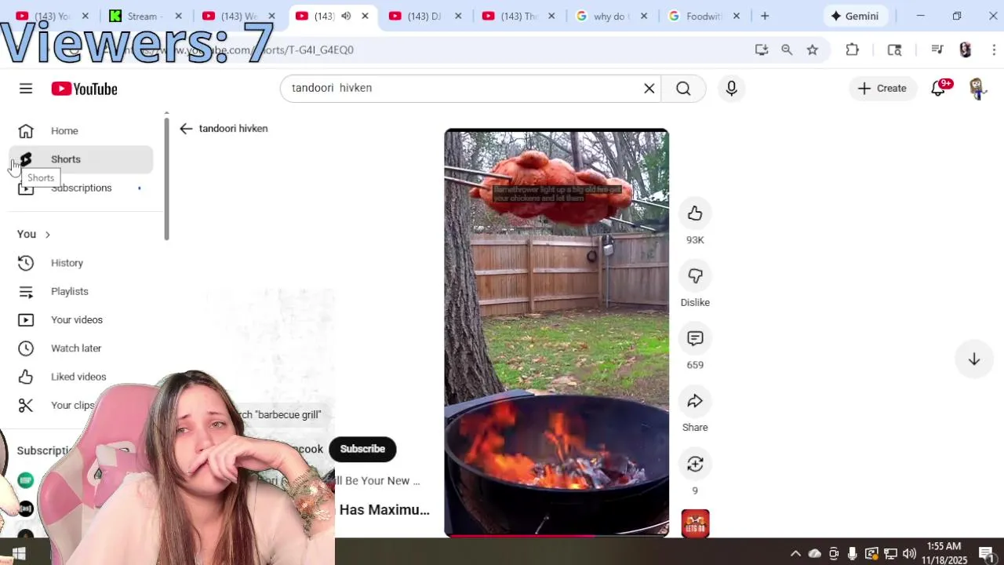Open Liked videos list
This screenshot has width=1004, height=565.
pyautogui.click(x=82, y=377)
